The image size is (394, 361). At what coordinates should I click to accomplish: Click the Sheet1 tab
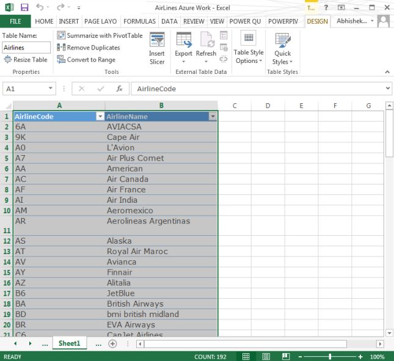coord(70,343)
